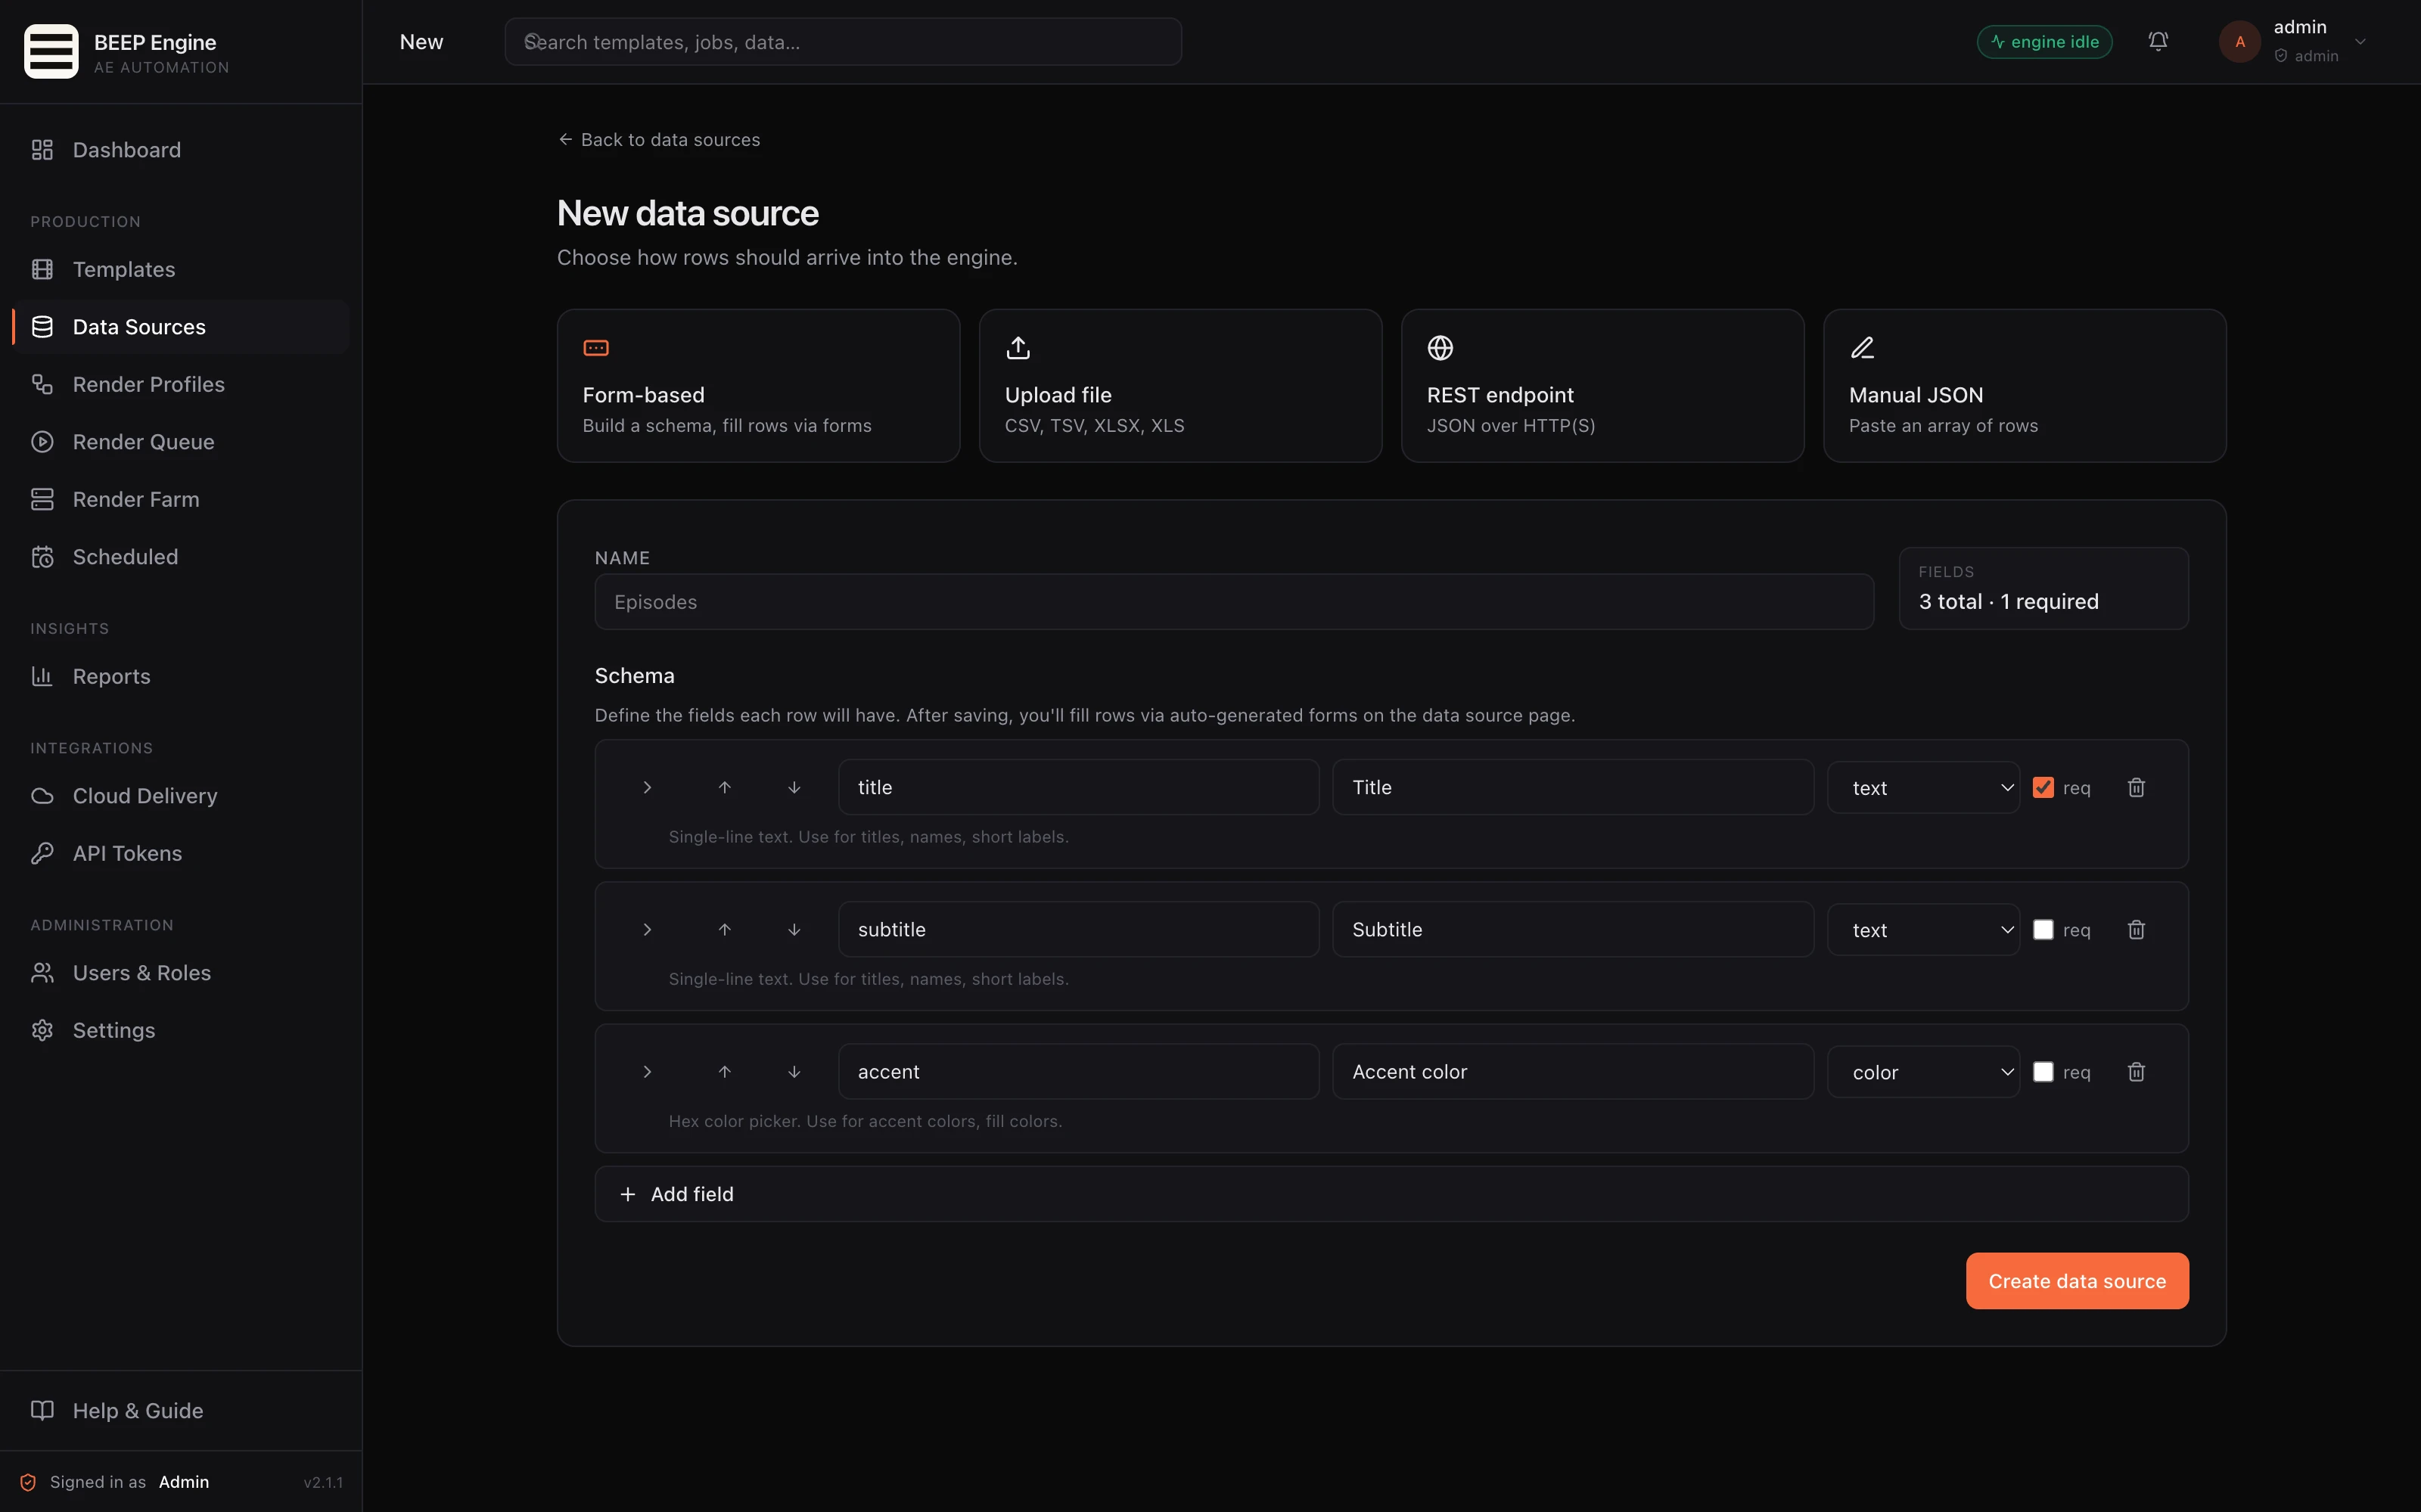Navigate to Cloud Delivery
2421x1512 pixels.
(181, 796)
